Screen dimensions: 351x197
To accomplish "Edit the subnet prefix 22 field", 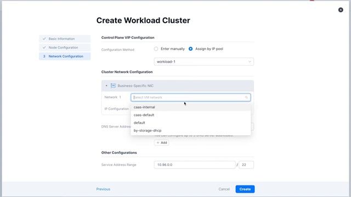I will 246,165.
